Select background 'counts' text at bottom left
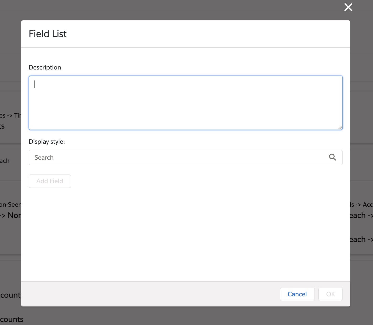 11,320
